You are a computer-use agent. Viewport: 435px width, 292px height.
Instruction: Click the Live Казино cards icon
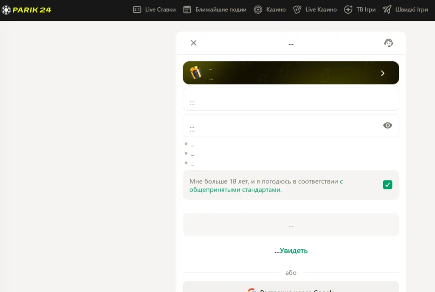click(297, 9)
